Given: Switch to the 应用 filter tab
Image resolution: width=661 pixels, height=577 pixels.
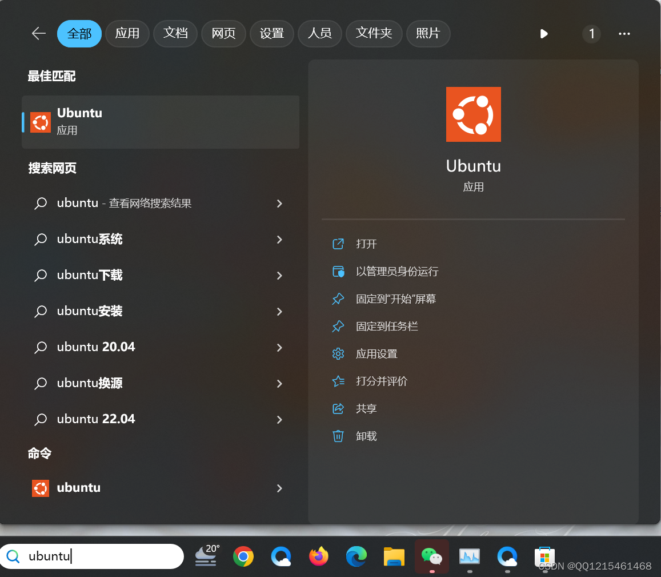Looking at the screenshot, I should pos(127,33).
